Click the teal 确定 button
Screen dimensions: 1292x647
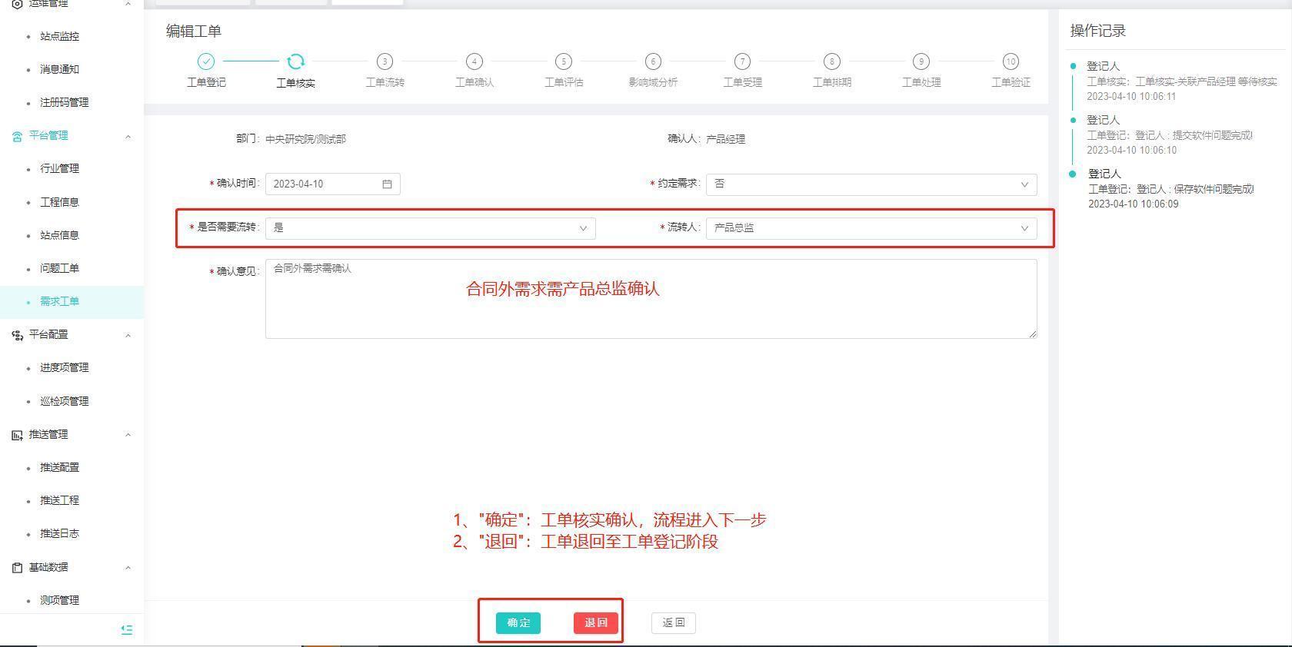pyautogui.click(x=518, y=623)
